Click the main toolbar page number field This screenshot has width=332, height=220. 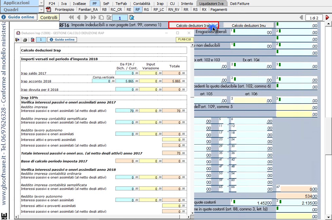[x=120, y=18]
